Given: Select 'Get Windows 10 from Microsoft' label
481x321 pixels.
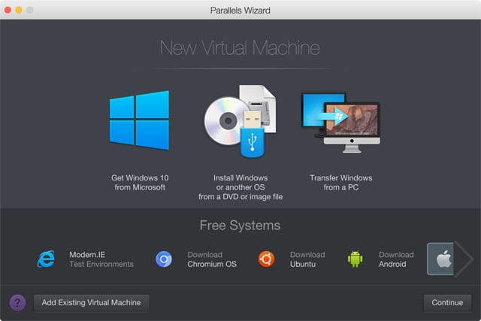Looking at the screenshot, I should [x=139, y=183].
